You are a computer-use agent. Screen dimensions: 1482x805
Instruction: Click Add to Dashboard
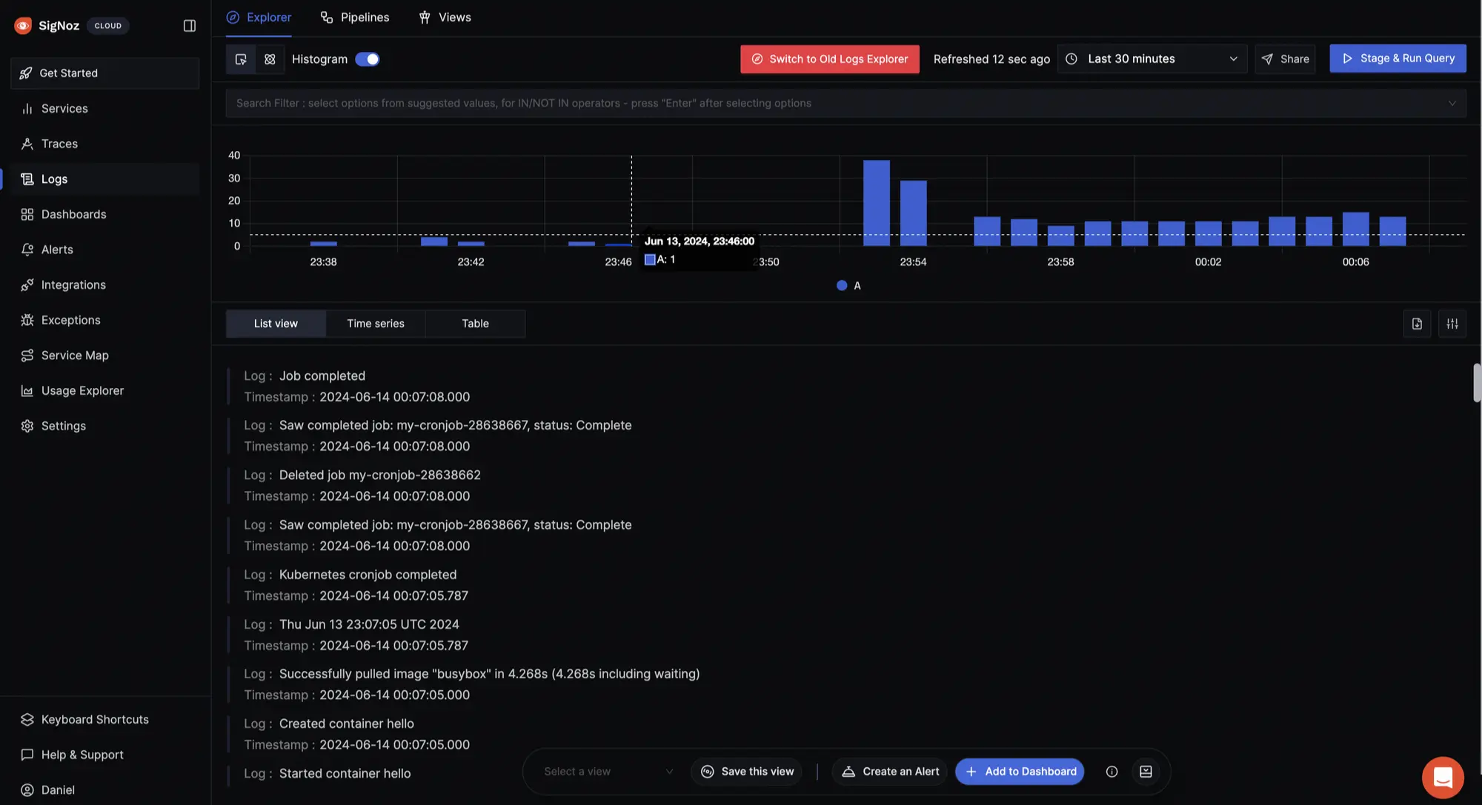tap(1020, 772)
